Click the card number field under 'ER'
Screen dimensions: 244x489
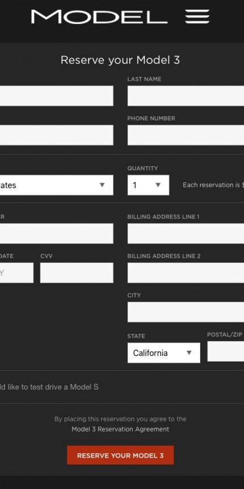click(x=56, y=234)
